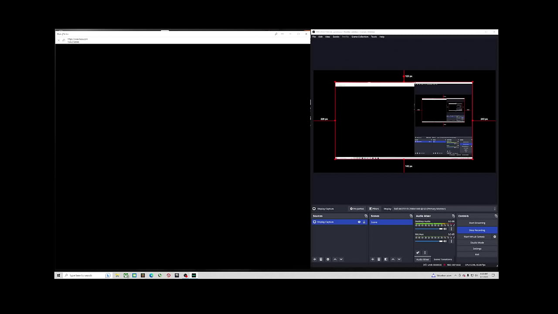Open Mic/Aux three-dot options menu

451,241
